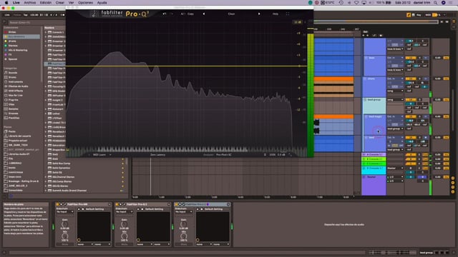The width and height of the screenshot is (458, 257).
Task: Open the Ver menu
Action: pos(71,3)
